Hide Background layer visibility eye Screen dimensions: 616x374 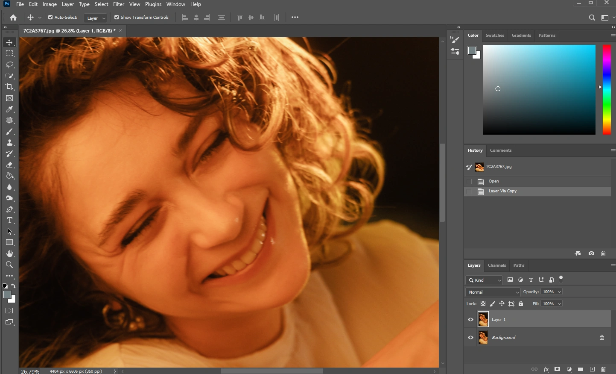point(470,338)
